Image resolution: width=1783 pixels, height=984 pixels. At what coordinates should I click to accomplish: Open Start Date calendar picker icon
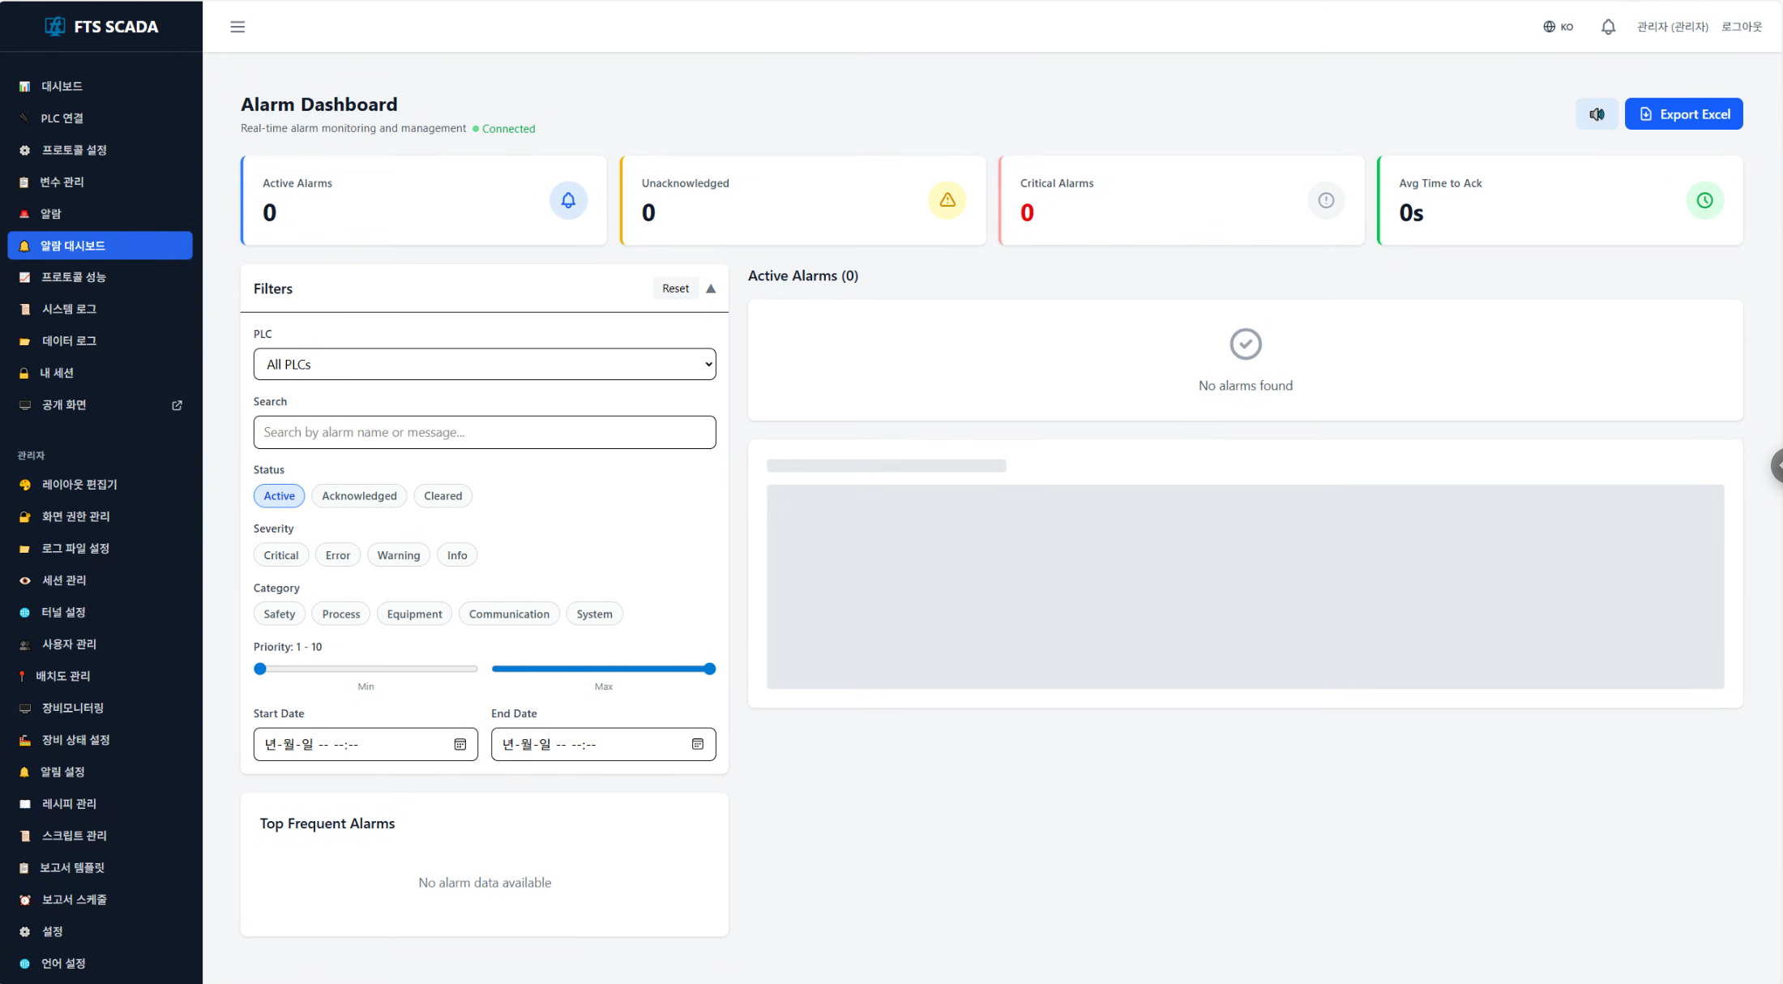coord(460,744)
